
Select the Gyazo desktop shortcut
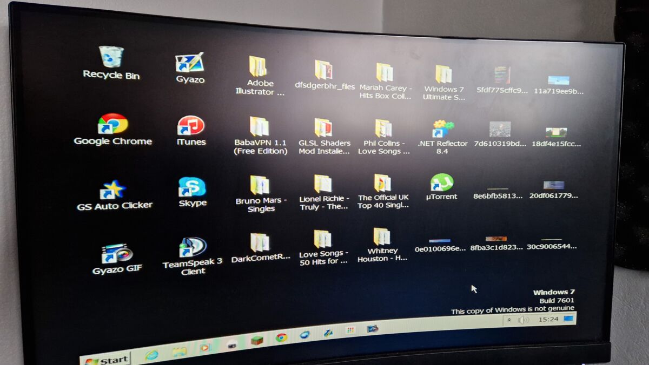[x=190, y=68]
